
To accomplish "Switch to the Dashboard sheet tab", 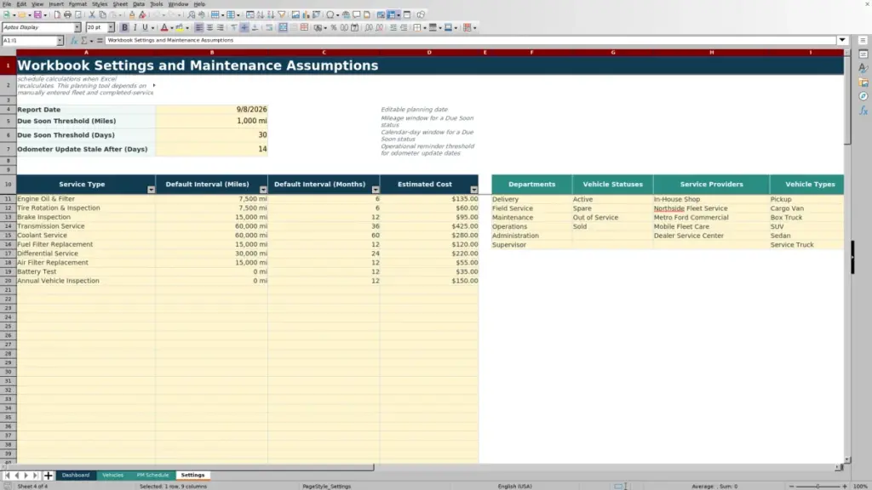I will pos(76,476).
